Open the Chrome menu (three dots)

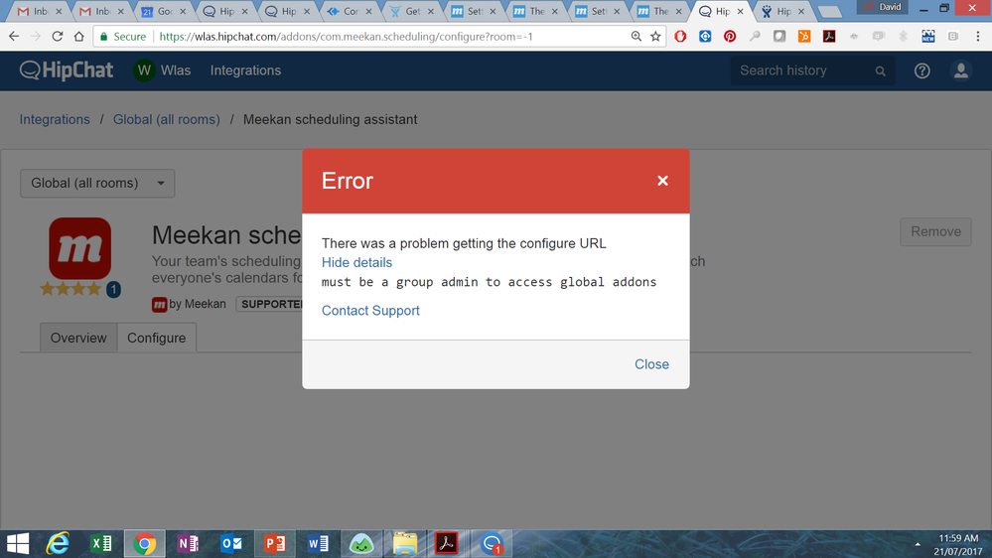[978, 37]
